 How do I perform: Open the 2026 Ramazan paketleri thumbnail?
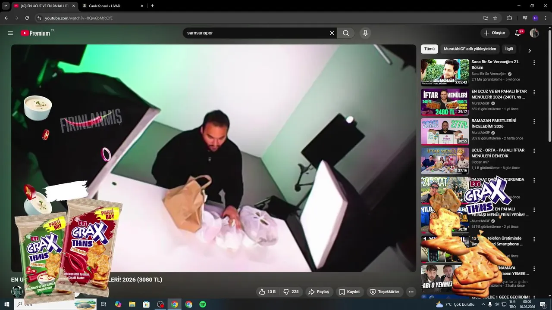[x=445, y=131]
